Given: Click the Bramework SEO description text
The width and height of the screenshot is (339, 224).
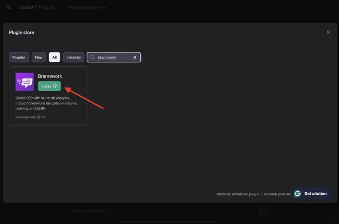Looking at the screenshot, I should (46, 103).
